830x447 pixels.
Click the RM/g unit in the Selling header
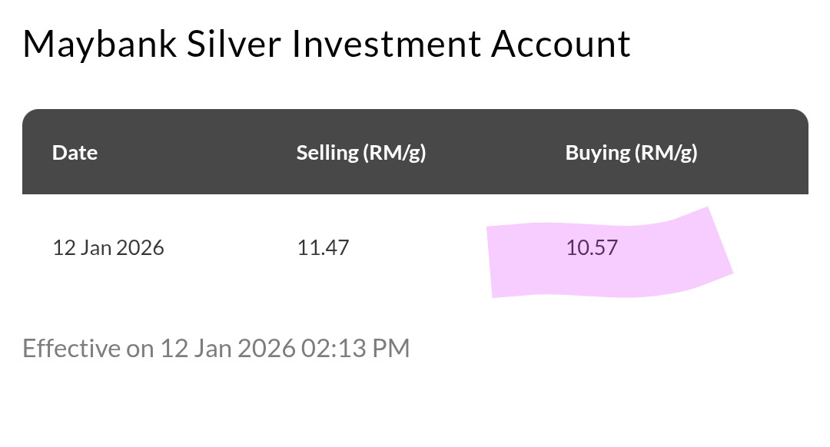[x=395, y=152]
